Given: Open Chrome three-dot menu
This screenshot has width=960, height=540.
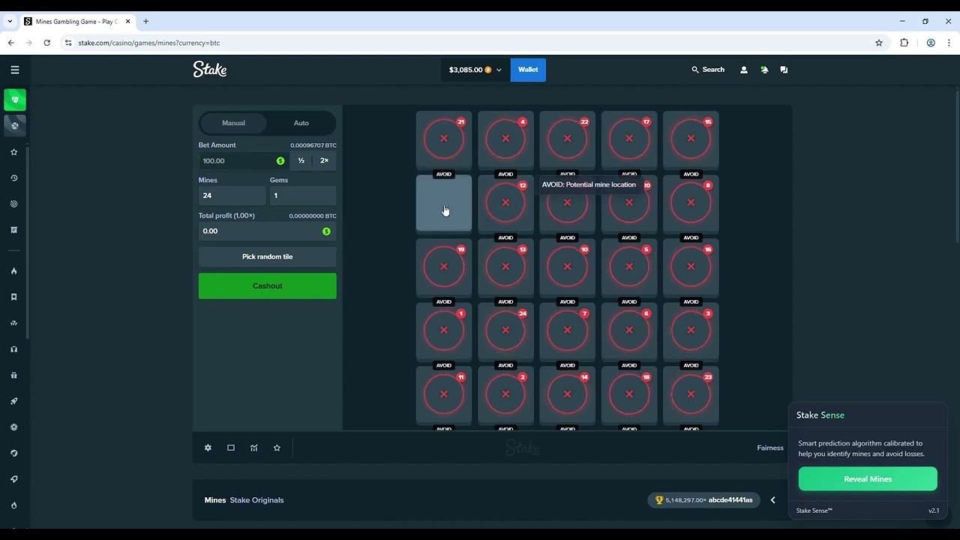Looking at the screenshot, I should (x=949, y=43).
